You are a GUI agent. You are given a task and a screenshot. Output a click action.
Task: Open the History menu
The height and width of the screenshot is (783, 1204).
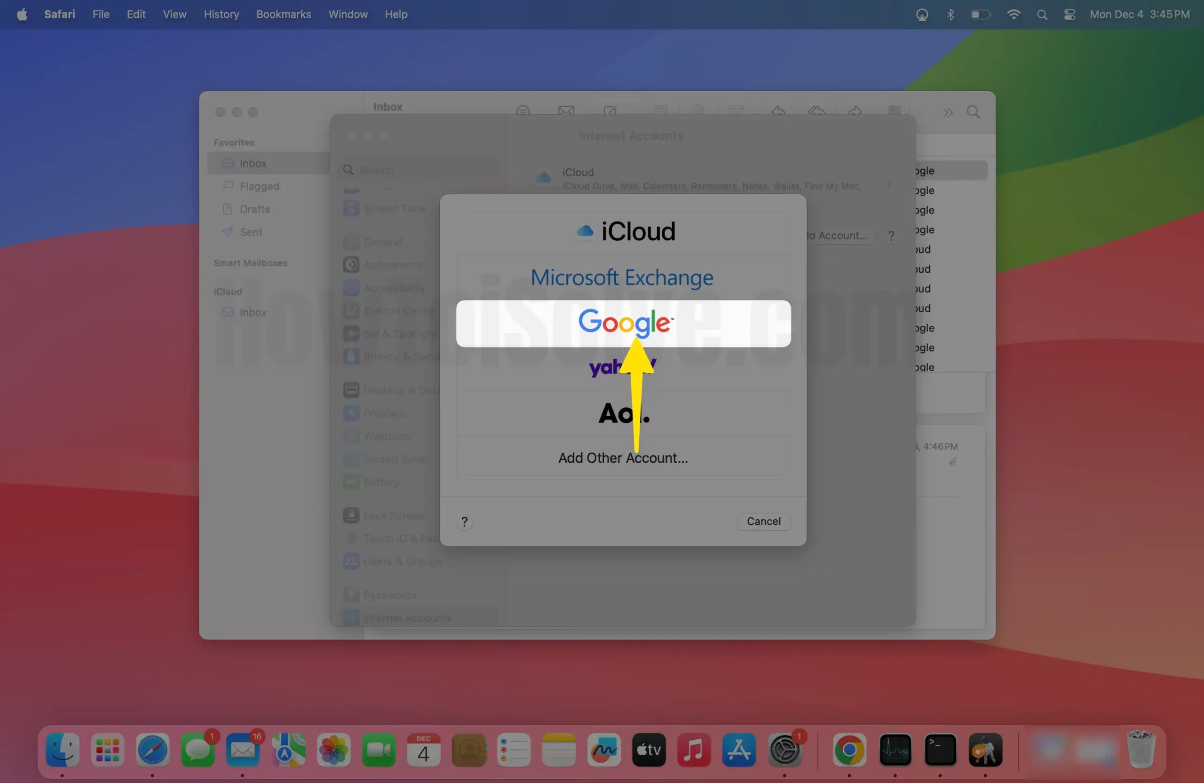[221, 15]
